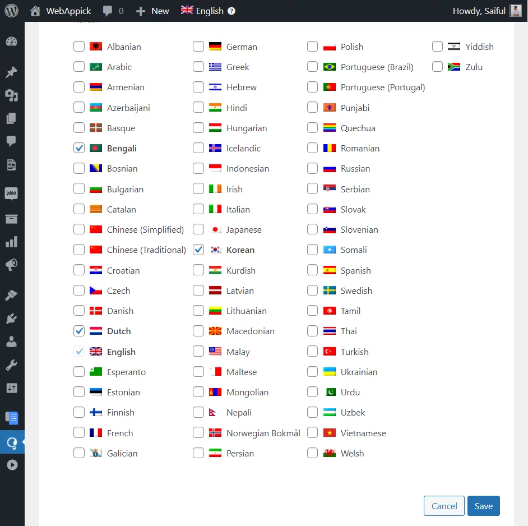Uncheck the Bengali language checkbox

pyautogui.click(x=79, y=148)
